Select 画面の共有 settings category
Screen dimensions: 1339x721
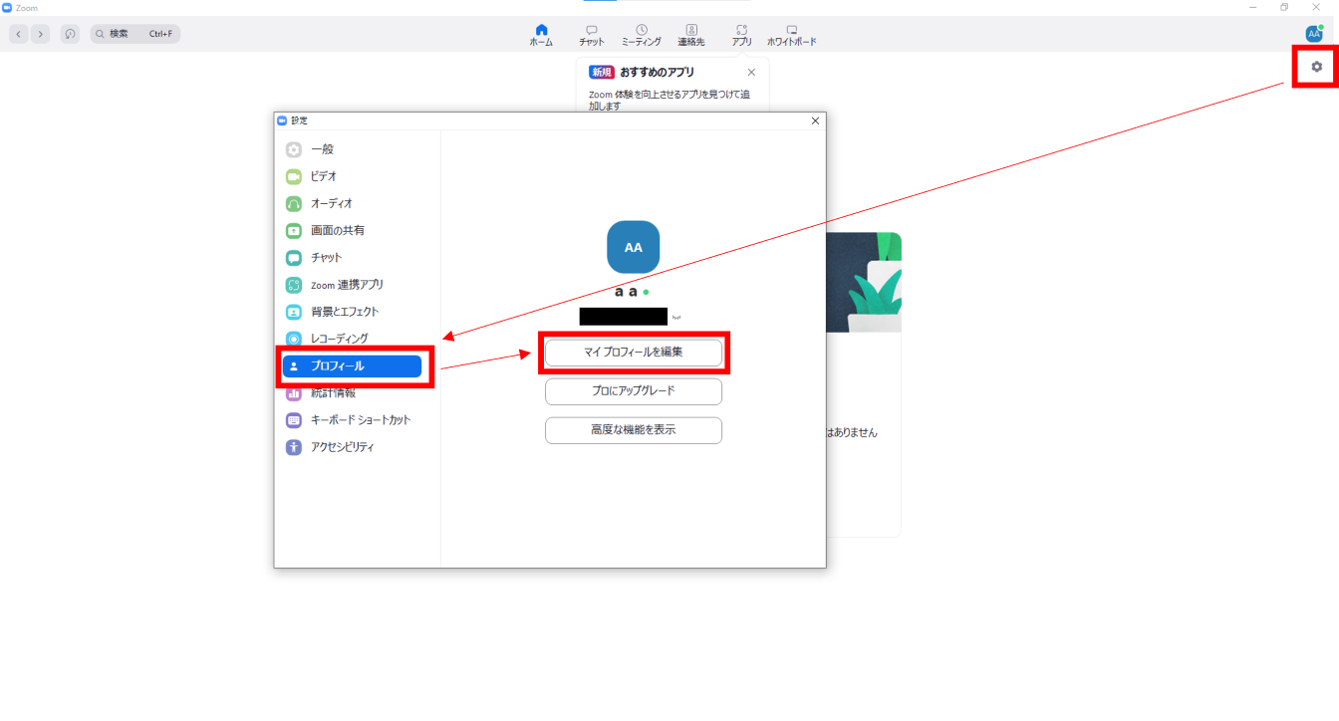coord(353,230)
